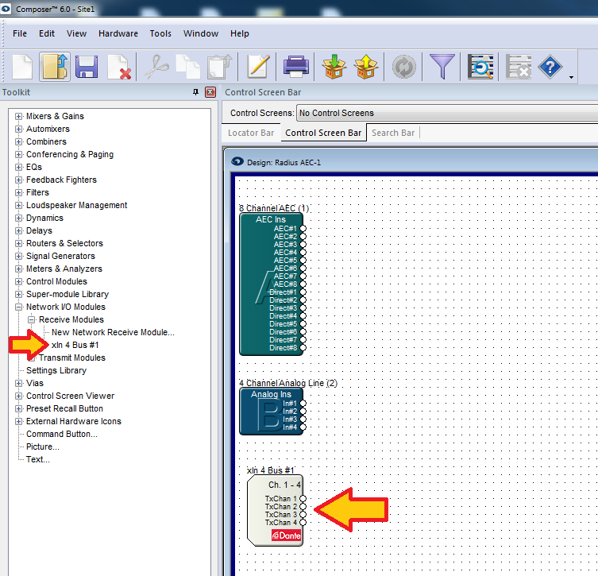Expand the Combiners node
The height and width of the screenshot is (576, 598).
tap(18, 141)
